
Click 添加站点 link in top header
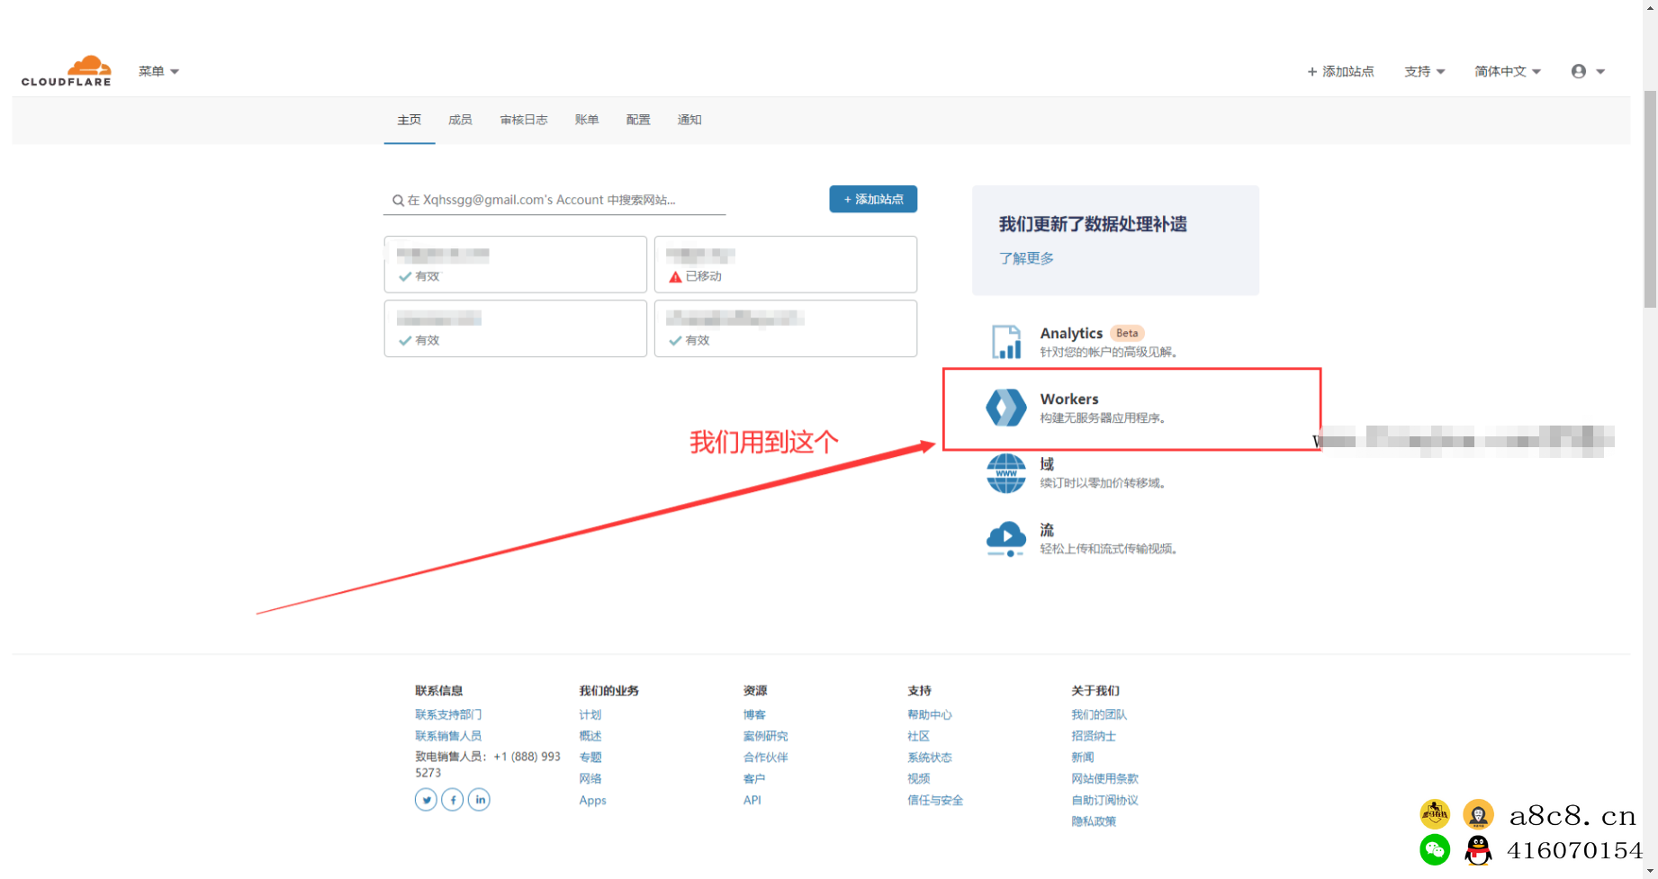point(1340,71)
